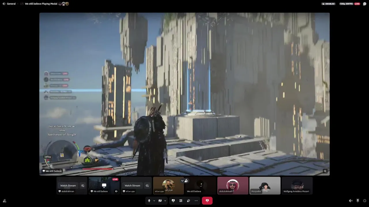Click the share your screen icon
This screenshot has height=207, width=369.
173,201
